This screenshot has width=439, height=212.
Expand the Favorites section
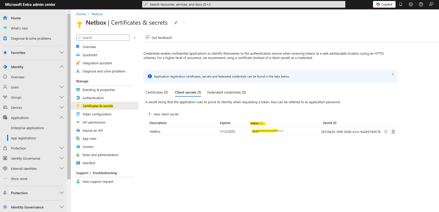tap(62, 52)
